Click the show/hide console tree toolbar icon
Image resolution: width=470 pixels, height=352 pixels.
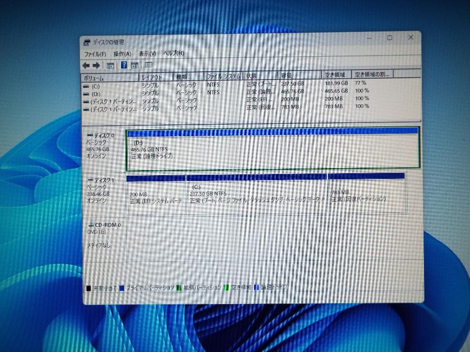click(x=110, y=65)
